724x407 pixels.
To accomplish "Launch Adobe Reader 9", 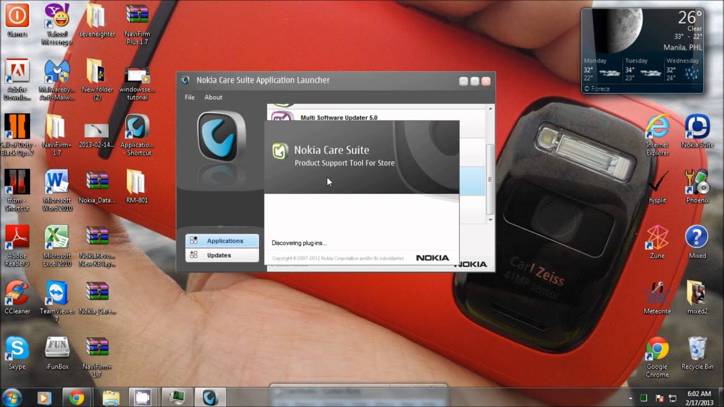I will 17,246.
